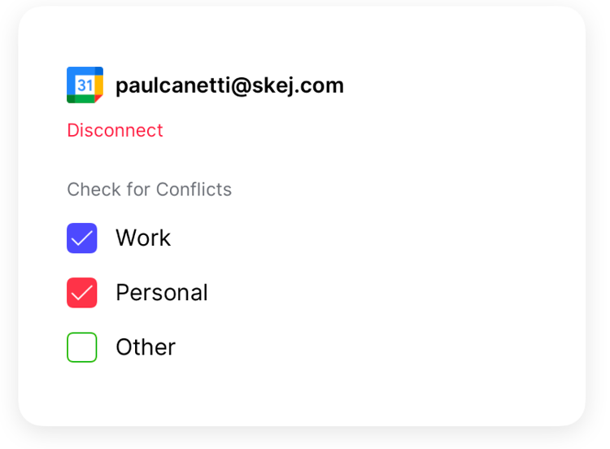Screen dimensions: 610x449
Task: Click the Personal calendar label
Action: point(162,293)
